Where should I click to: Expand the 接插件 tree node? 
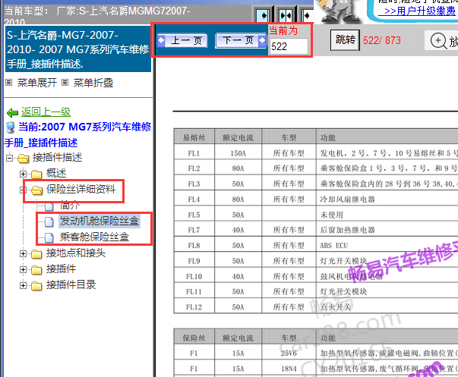(23, 269)
